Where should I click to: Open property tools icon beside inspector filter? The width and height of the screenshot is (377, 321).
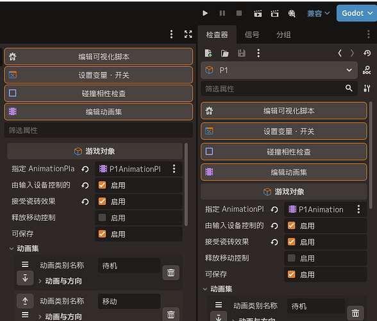367,89
